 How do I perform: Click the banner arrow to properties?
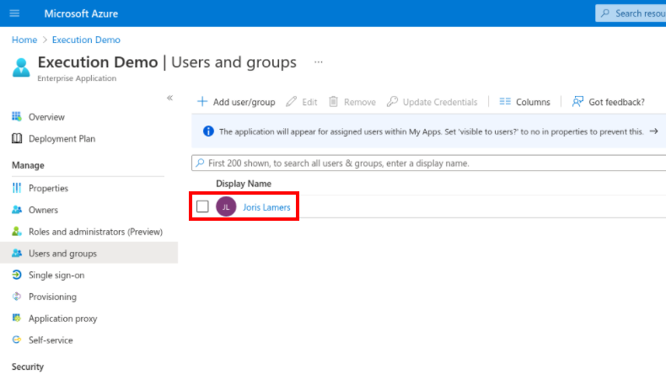coord(653,131)
